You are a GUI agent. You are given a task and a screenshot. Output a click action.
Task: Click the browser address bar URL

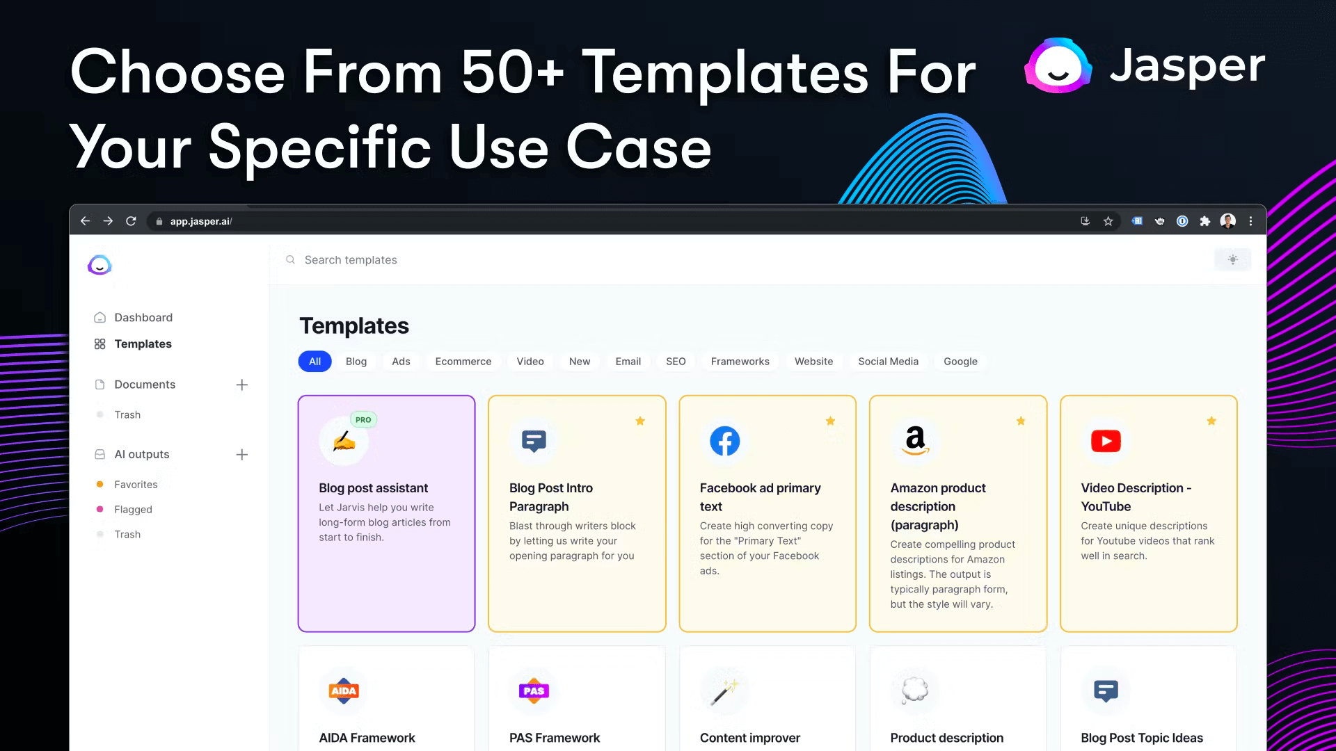[201, 221]
